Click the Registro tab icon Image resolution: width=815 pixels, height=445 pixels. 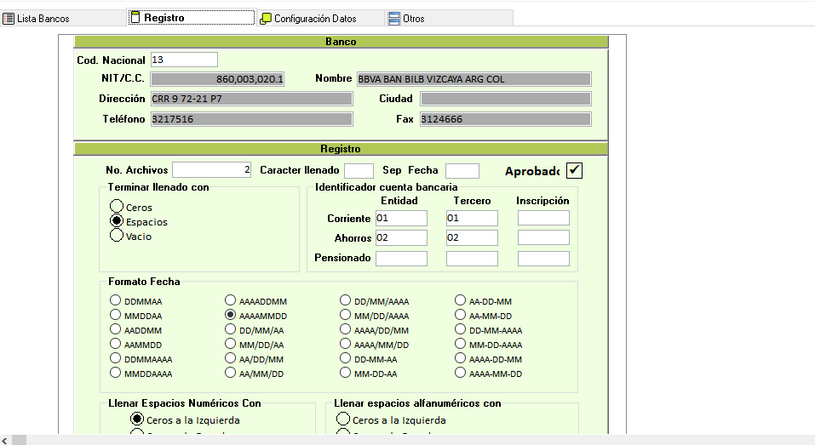[135, 17]
